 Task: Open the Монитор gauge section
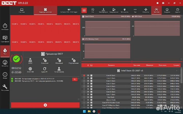click(x=5, y=63)
